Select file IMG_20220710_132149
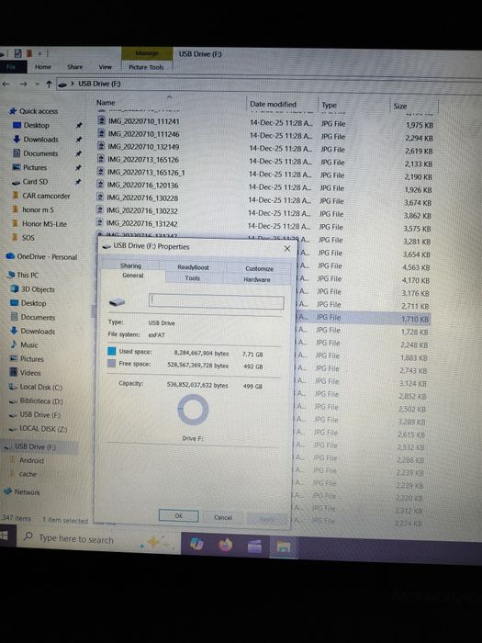This screenshot has width=482, height=643. click(x=143, y=147)
